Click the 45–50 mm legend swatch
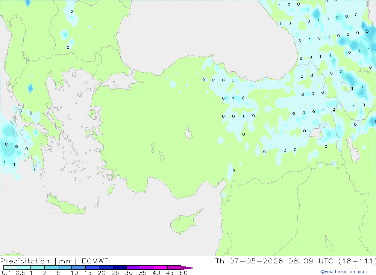This screenshot has width=376, height=275. pyautogui.click(x=174, y=267)
